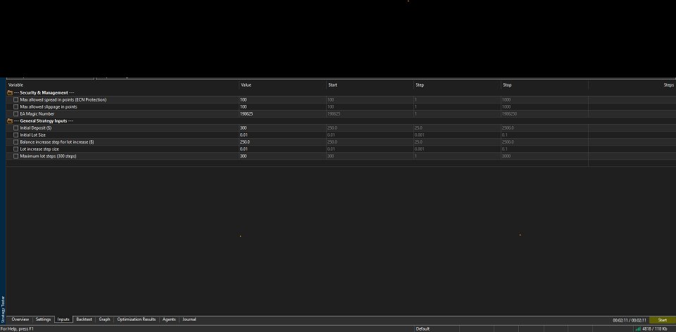Open the Optimization Results tab

click(x=136, y=319)
